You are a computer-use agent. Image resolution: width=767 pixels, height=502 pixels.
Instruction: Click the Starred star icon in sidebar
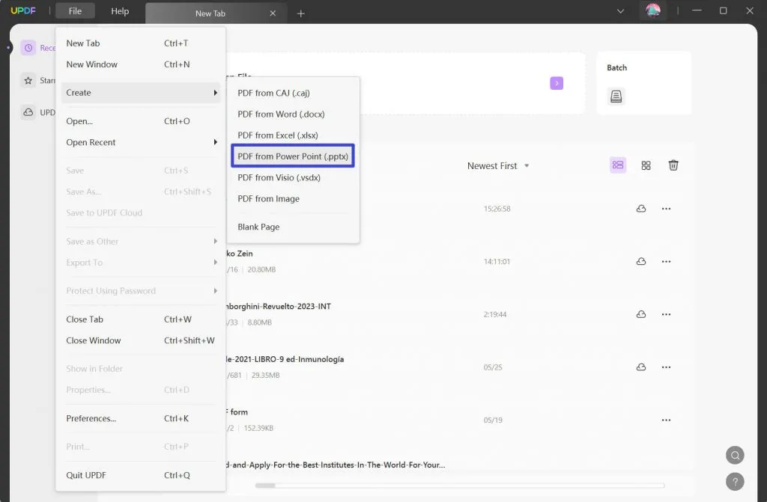tap(28, 80)
